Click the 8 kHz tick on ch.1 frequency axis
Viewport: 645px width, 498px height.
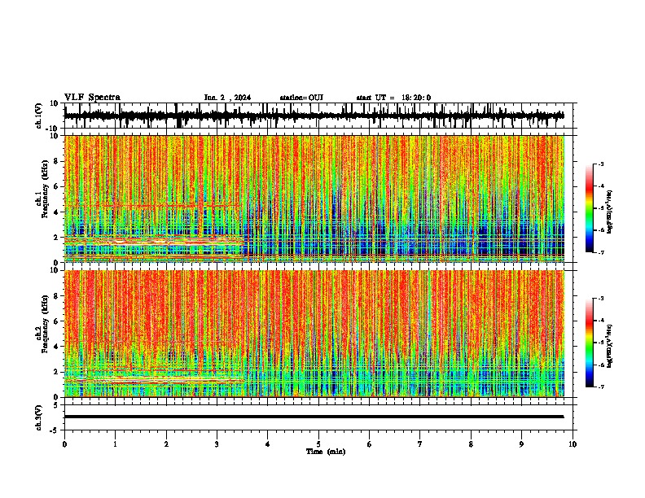click(56, 161)
